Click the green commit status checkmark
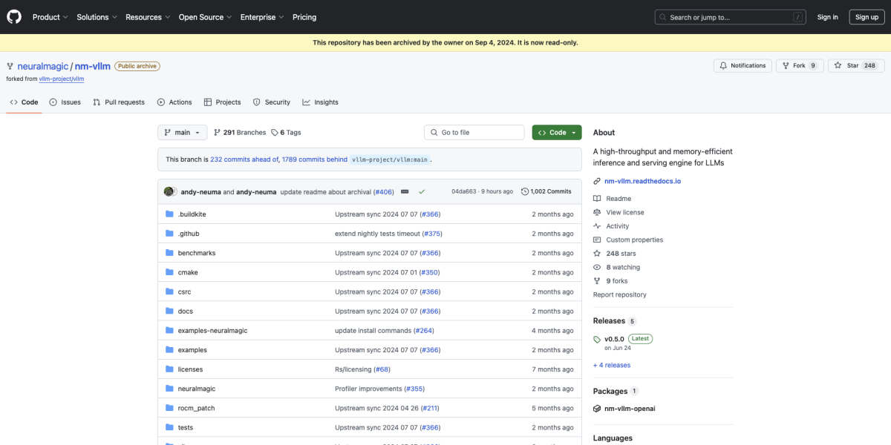Screen dimensions: 891x445 422,191
